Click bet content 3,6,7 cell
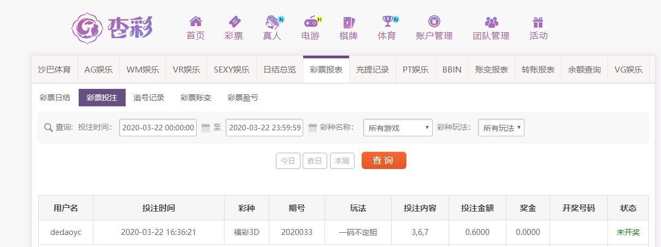Viewport: 661px width, 247px height. [420, 232]
